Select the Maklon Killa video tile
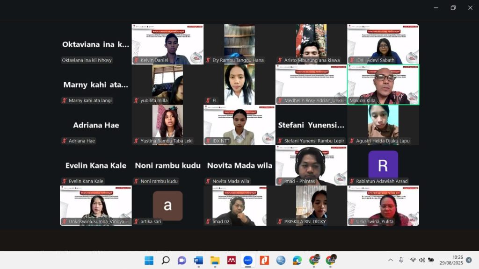This screenshot has width=479, height=269. pos(383,85)
